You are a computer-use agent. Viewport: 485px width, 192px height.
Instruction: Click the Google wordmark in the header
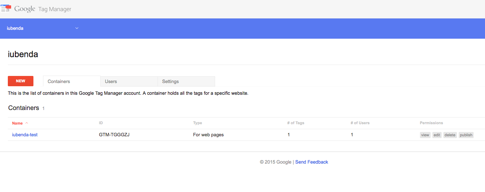click(x=25, y=9)
